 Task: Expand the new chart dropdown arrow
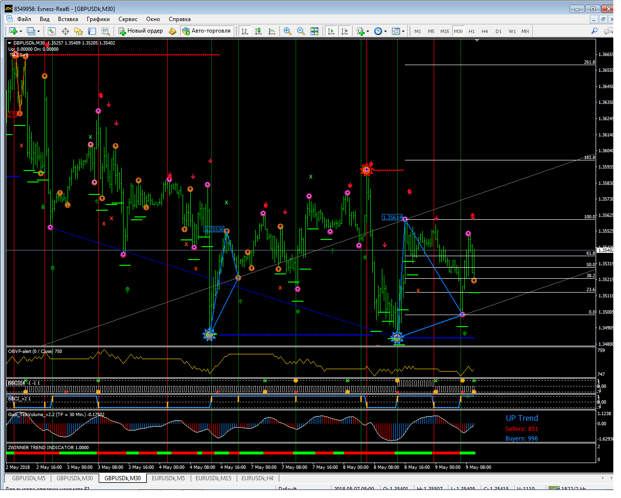coord(21,32)
